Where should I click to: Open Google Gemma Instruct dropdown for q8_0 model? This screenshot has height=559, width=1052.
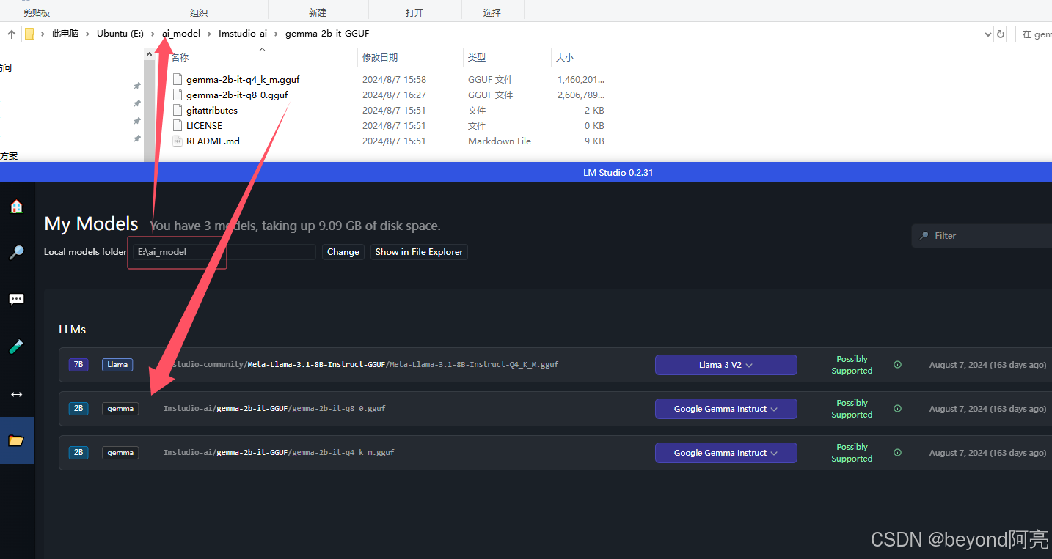pos(726,409)
